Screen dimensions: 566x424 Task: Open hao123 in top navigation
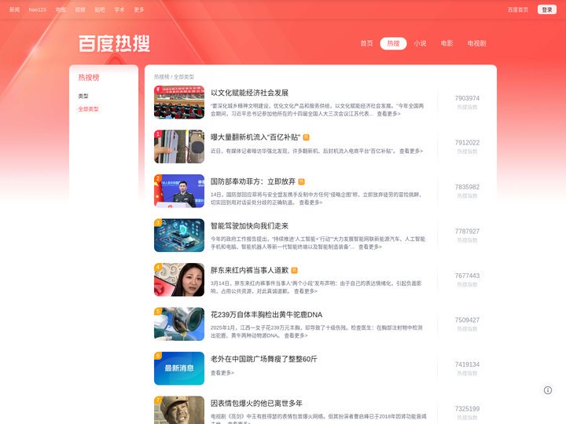[x=38, y=9]
